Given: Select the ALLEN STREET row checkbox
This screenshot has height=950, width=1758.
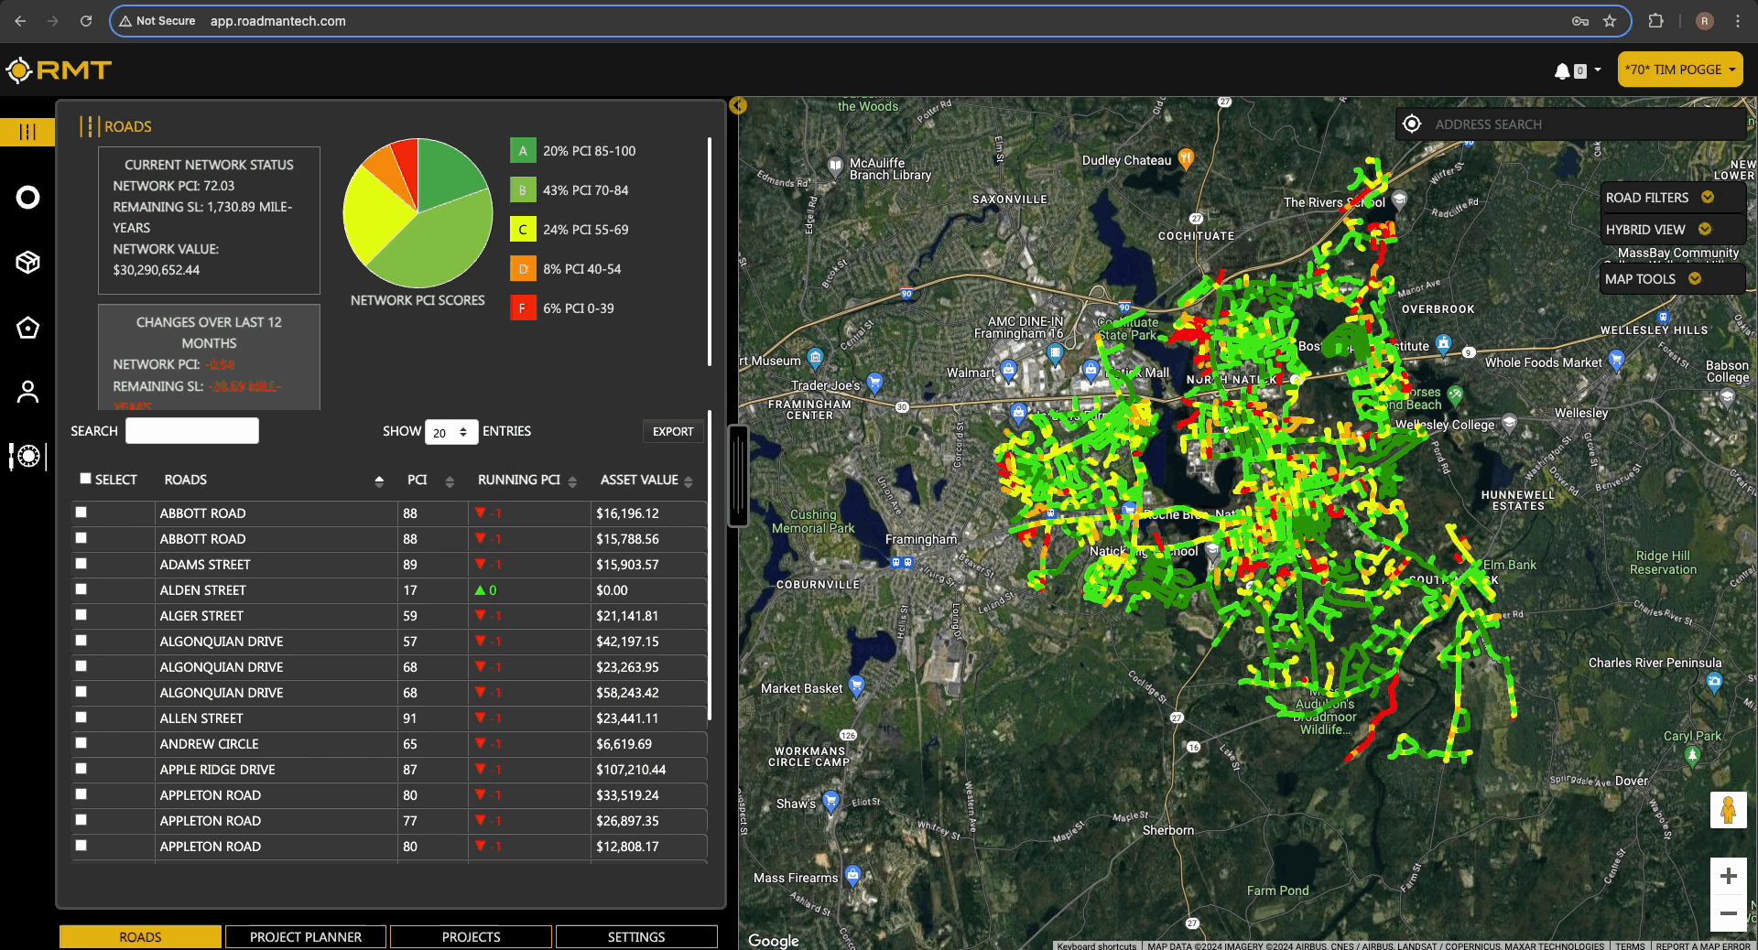Looking at the screenshot, I should (81, 718).
